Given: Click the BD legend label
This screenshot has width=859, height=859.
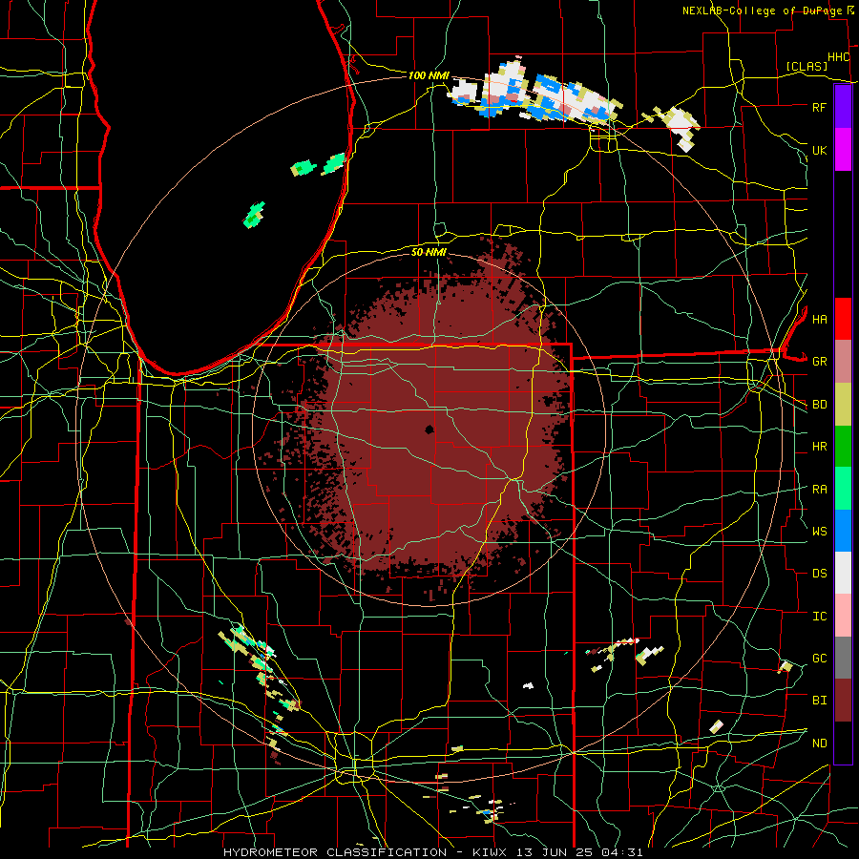Looking at the screenshot, I should pyautogui.click(x=820, y=405).
